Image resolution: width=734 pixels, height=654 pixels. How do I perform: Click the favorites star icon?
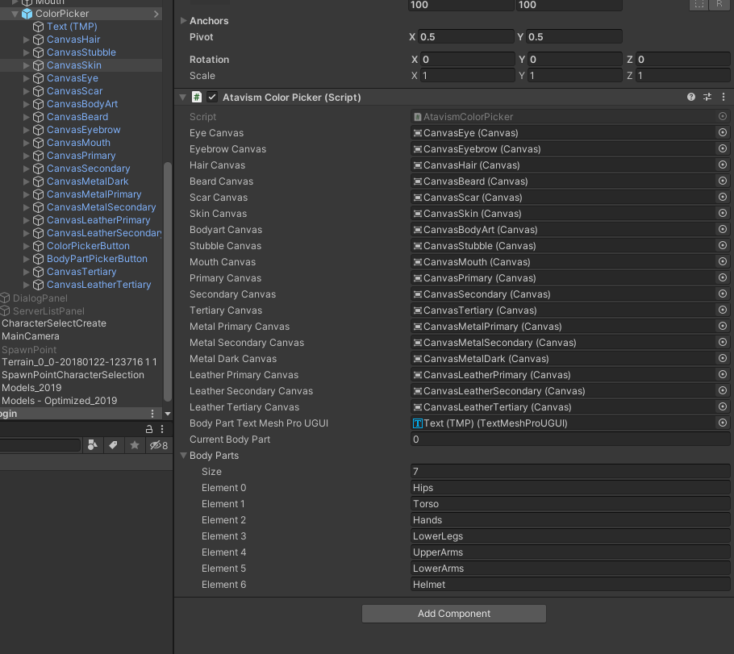click(135, 445)
